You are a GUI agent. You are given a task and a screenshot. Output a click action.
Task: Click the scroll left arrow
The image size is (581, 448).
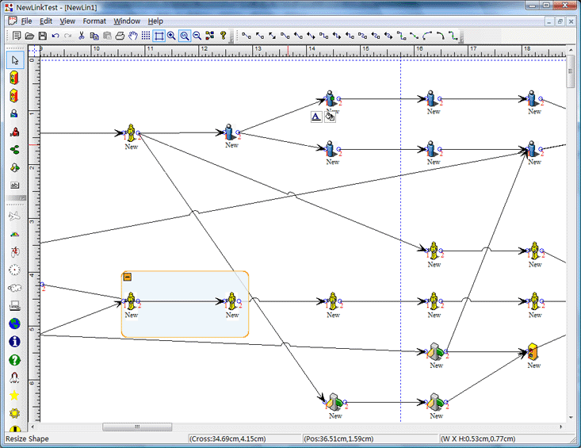point(32,427)
